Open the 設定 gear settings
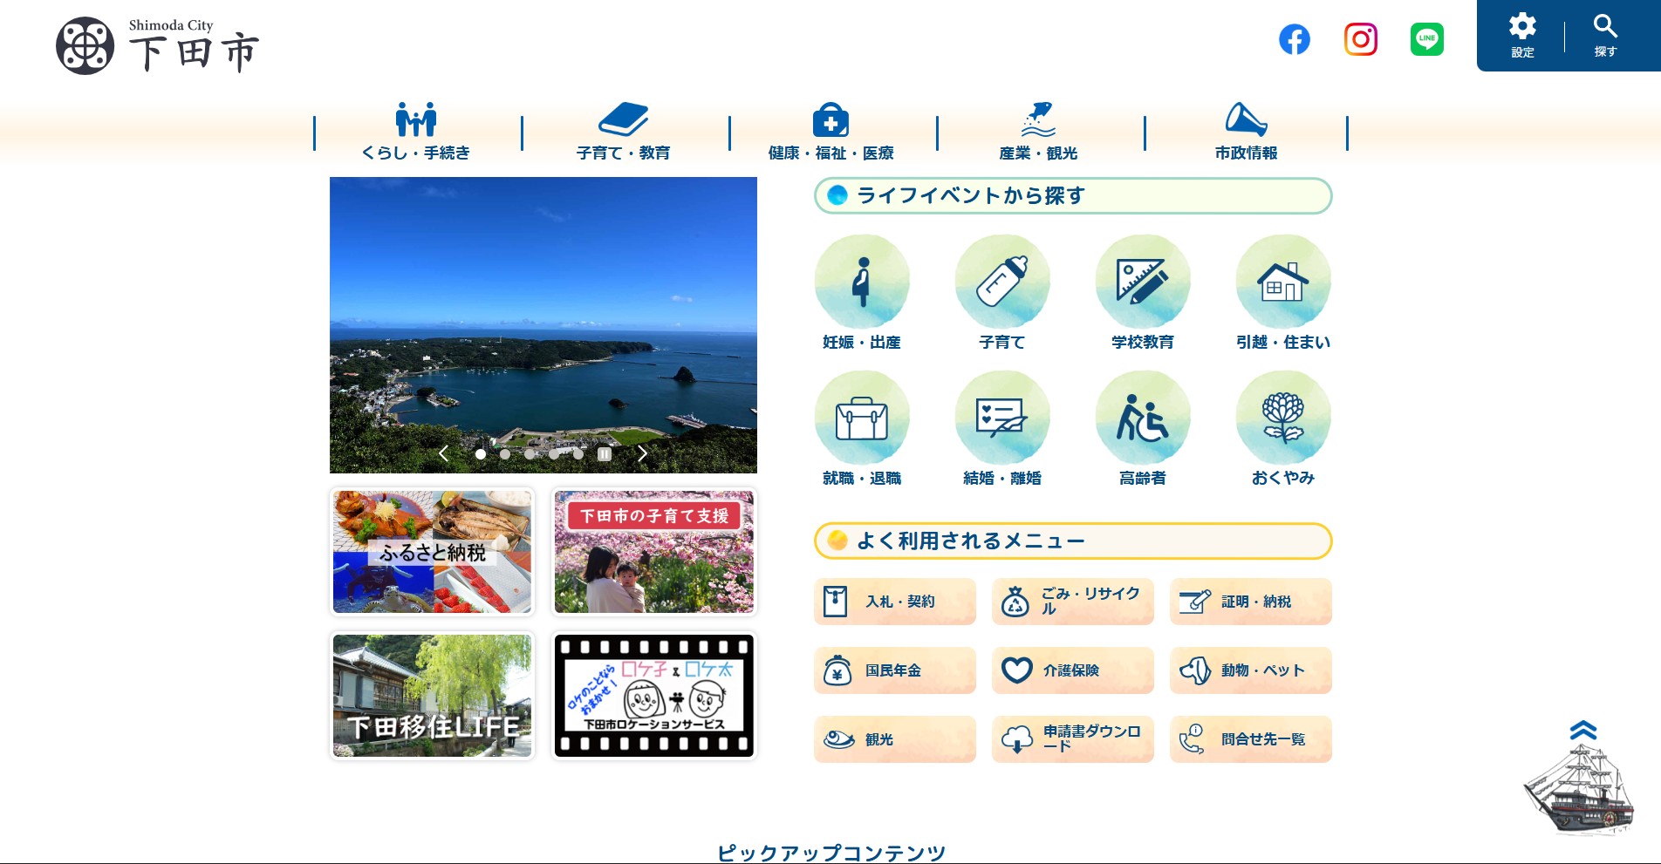Screen dimensions: 1661x864 pyautogui.click(x=1522, y=36)
